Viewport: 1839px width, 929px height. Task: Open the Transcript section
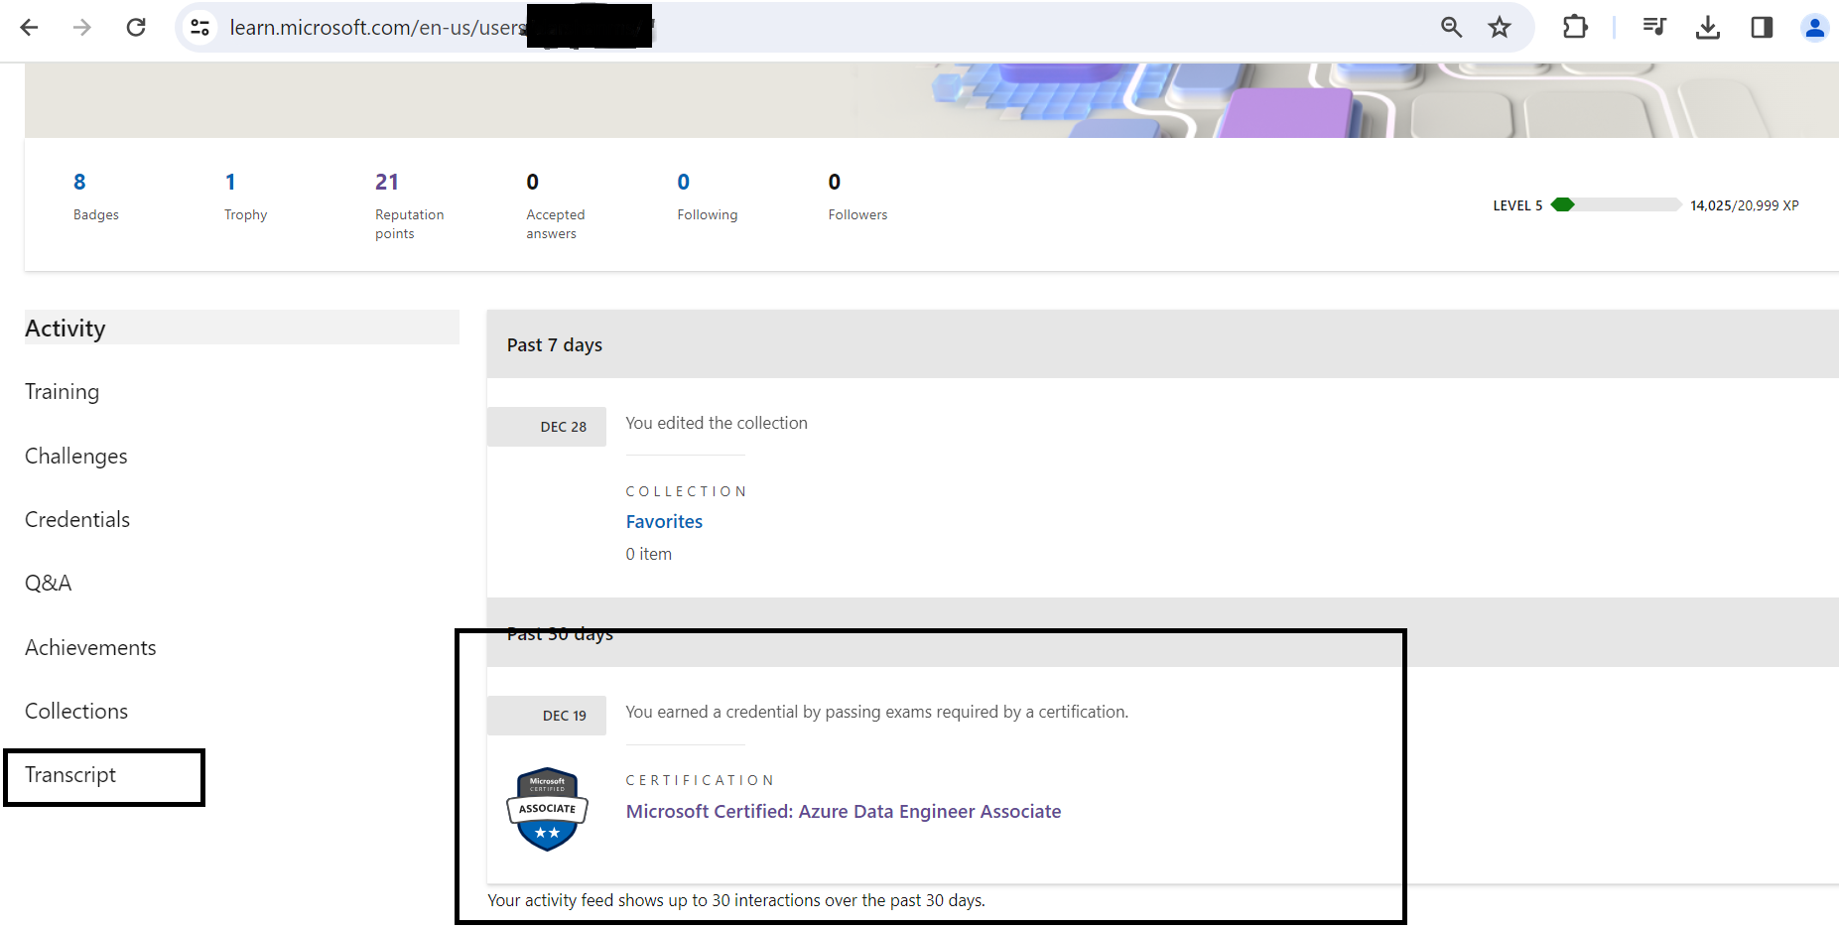[x=70, y=775]
